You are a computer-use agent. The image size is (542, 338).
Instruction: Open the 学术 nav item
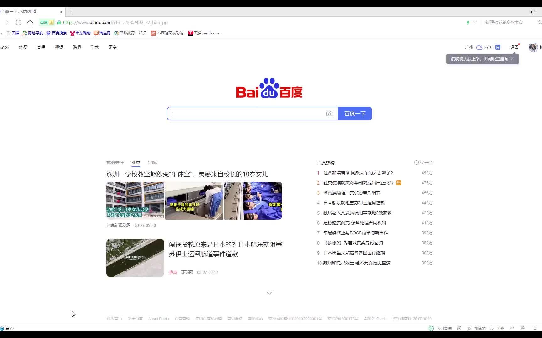coord(95,47)
